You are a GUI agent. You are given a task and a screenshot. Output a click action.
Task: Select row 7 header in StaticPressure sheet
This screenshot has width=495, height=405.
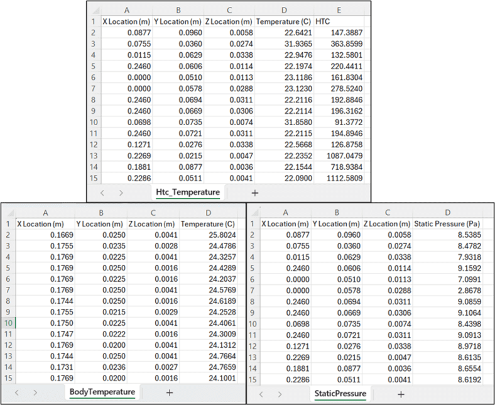click(253, 291)
